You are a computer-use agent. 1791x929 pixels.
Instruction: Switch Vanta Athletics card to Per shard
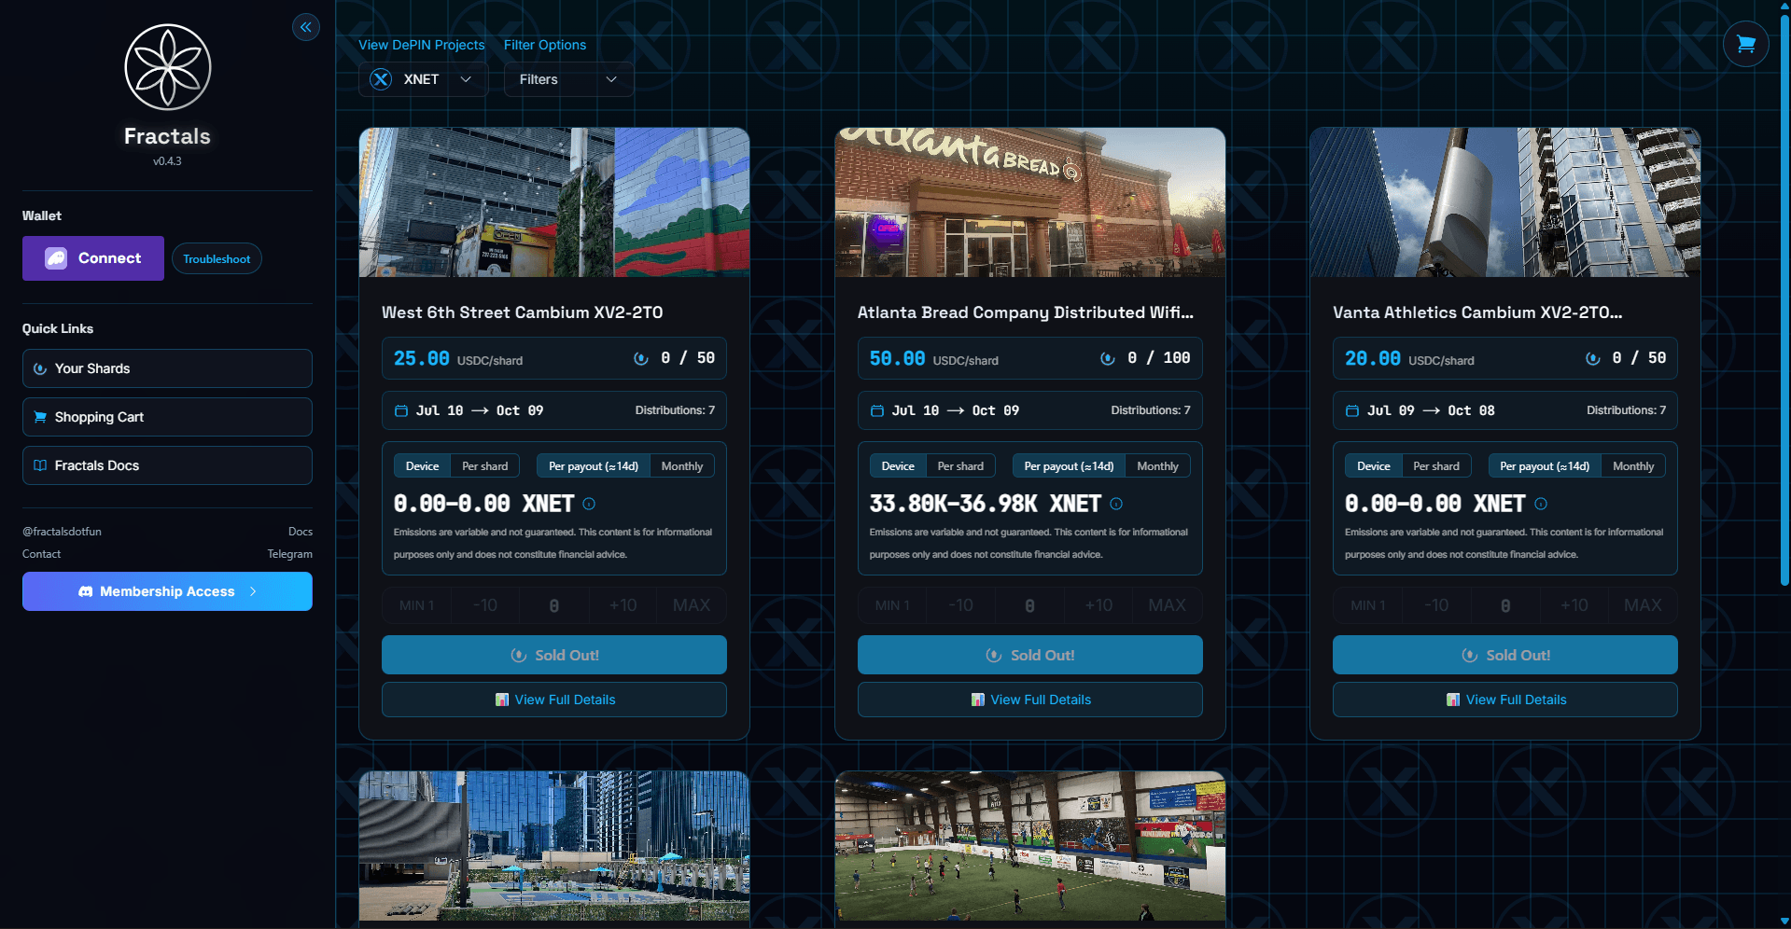click(1436, 465)
